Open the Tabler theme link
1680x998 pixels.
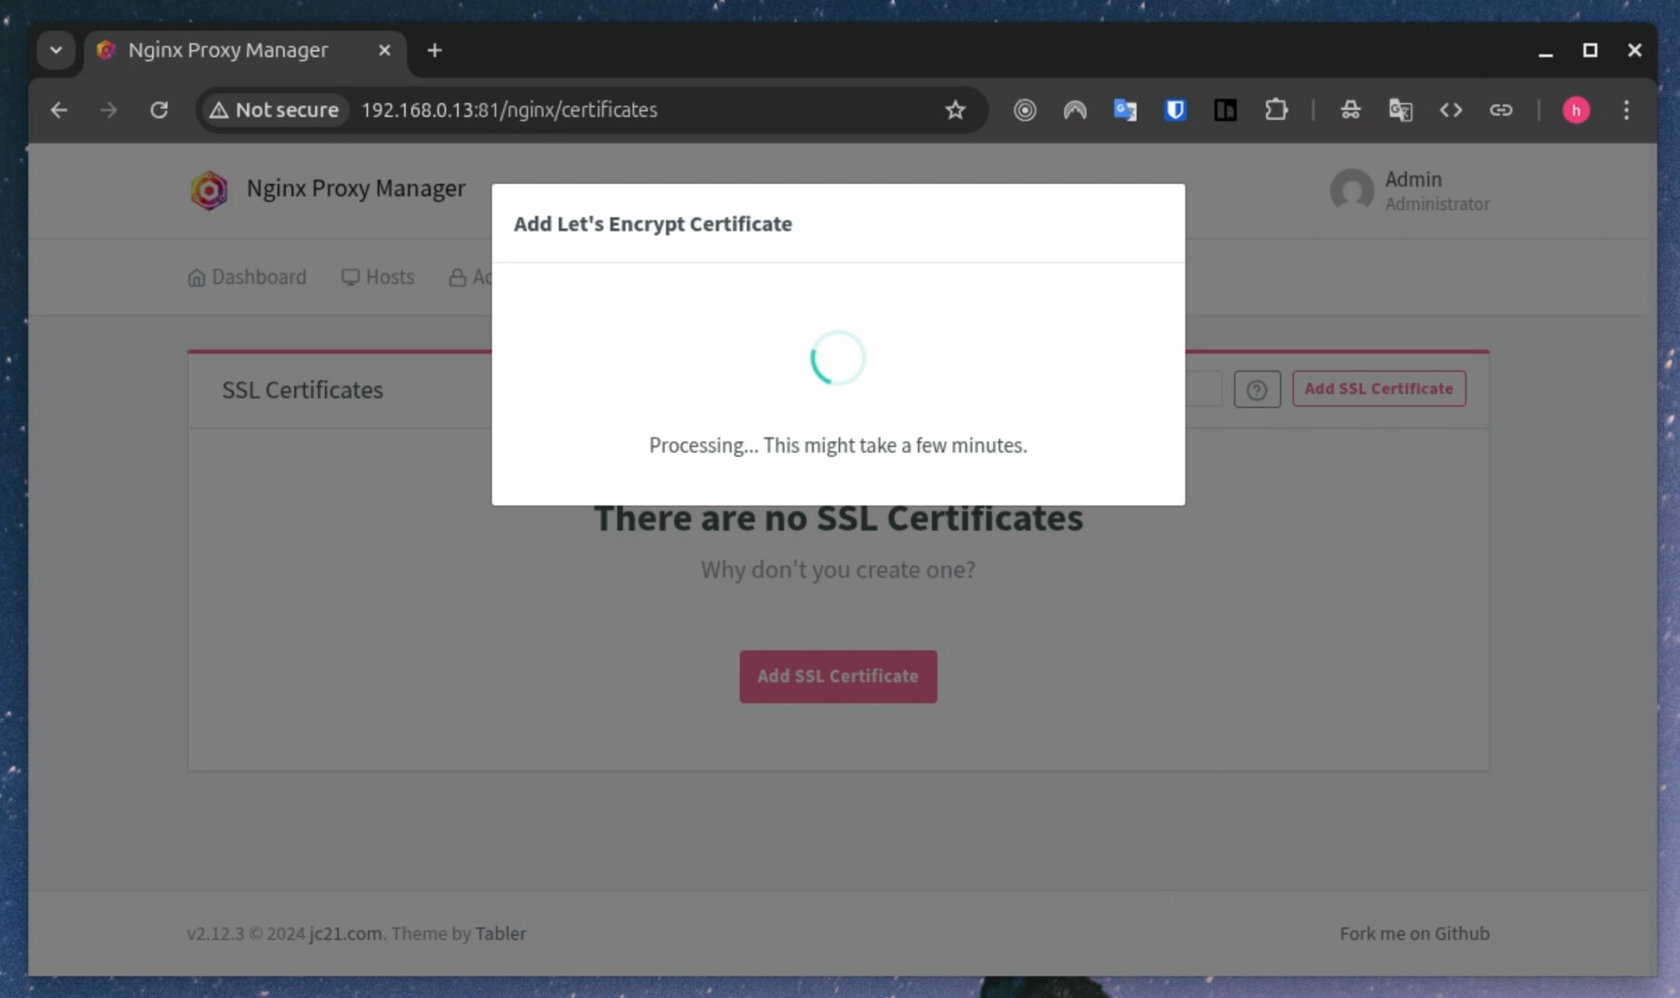click(x=500, y=933)
